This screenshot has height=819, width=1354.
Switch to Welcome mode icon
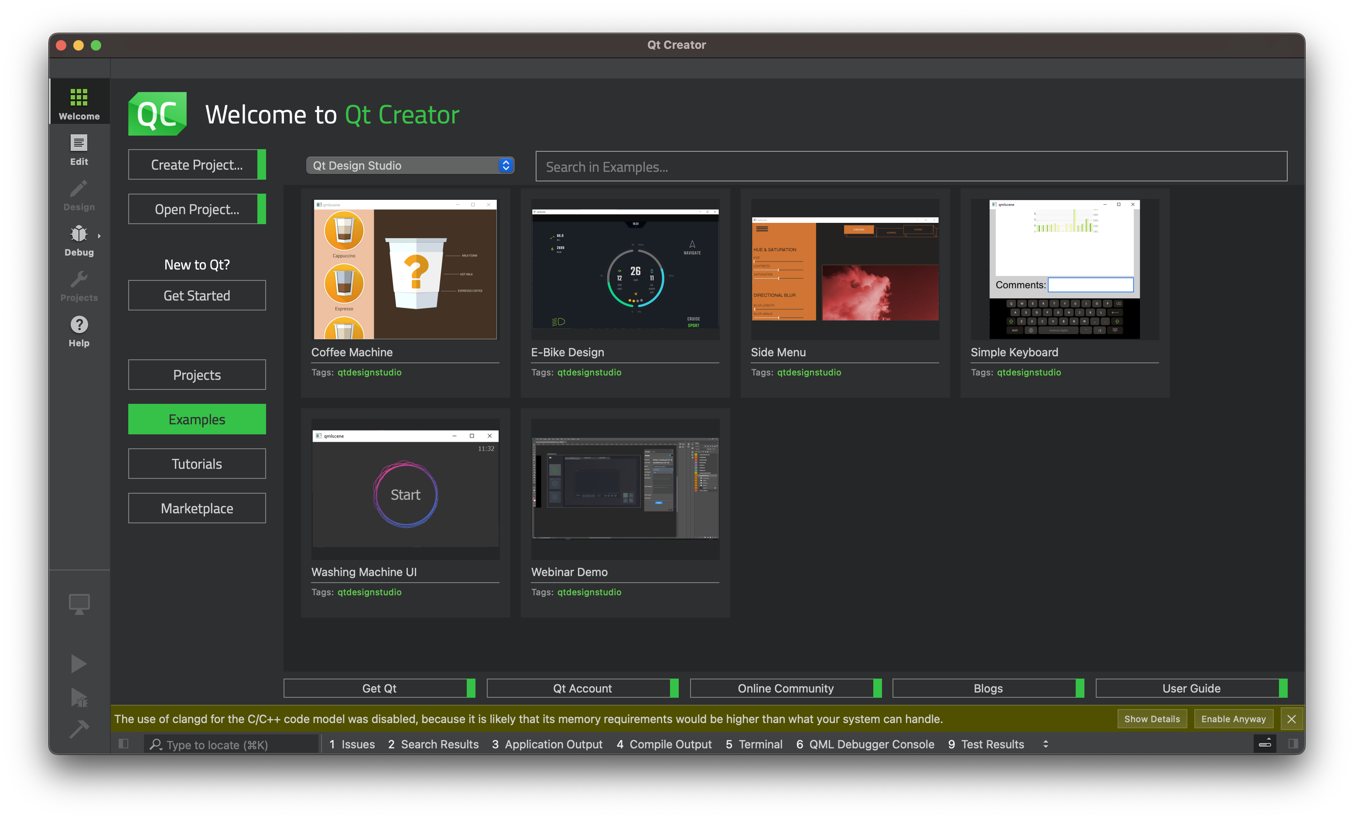[x=79, y=103]
